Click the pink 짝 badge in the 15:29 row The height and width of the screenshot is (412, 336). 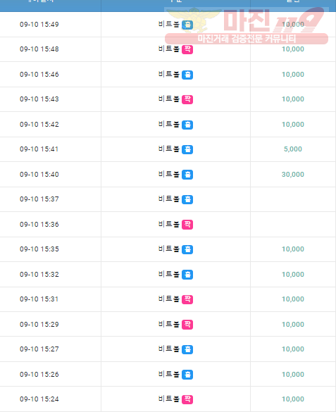pyautogui.click(x=187, y=325)
